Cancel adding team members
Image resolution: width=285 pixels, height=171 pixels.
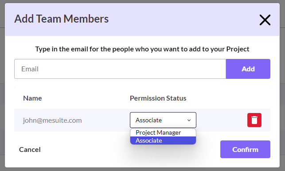click(x=30, y=150)
